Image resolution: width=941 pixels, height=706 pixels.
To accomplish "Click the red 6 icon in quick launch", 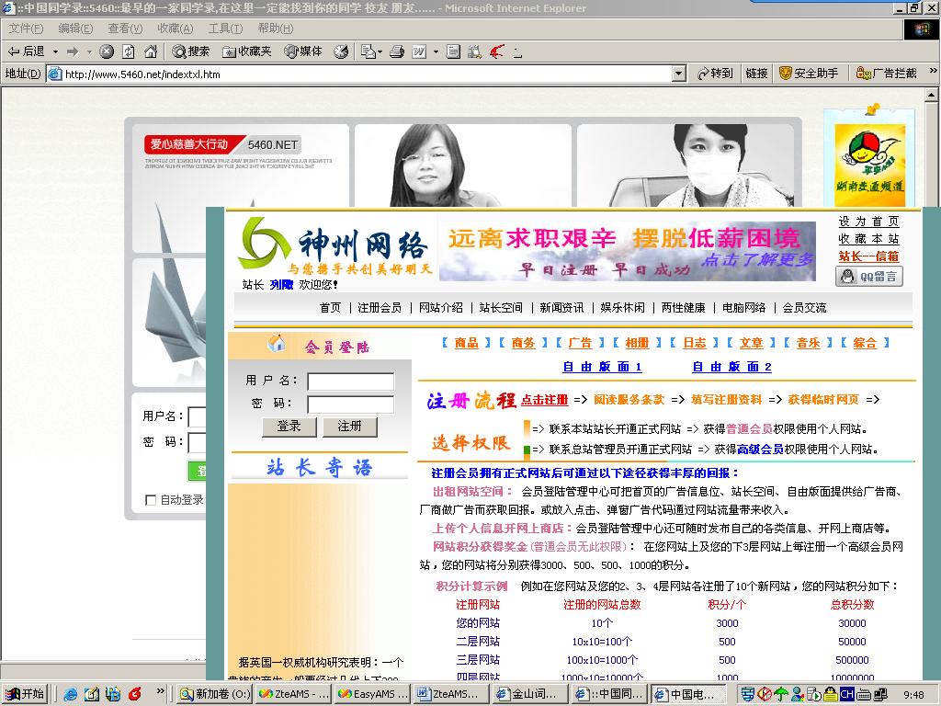I will [135, 694].
